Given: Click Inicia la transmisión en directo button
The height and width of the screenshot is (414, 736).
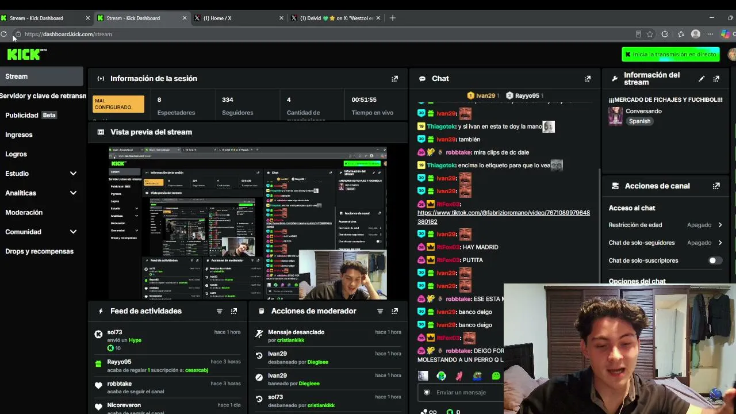Looking at the screenshot, I should (670, 55).
